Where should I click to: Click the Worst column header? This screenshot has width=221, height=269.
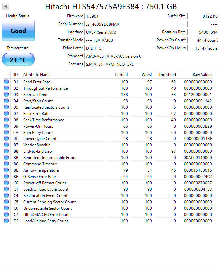pyautogui.click(x=142, y=75)
